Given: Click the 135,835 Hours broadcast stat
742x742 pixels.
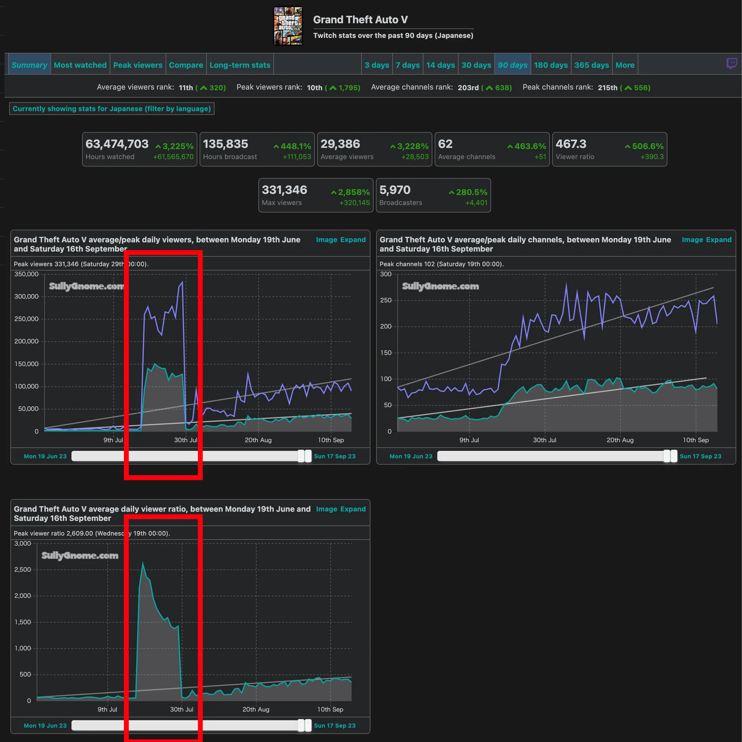Looking at the screenshot, I should pyautogui.click(x=257, y=150).
